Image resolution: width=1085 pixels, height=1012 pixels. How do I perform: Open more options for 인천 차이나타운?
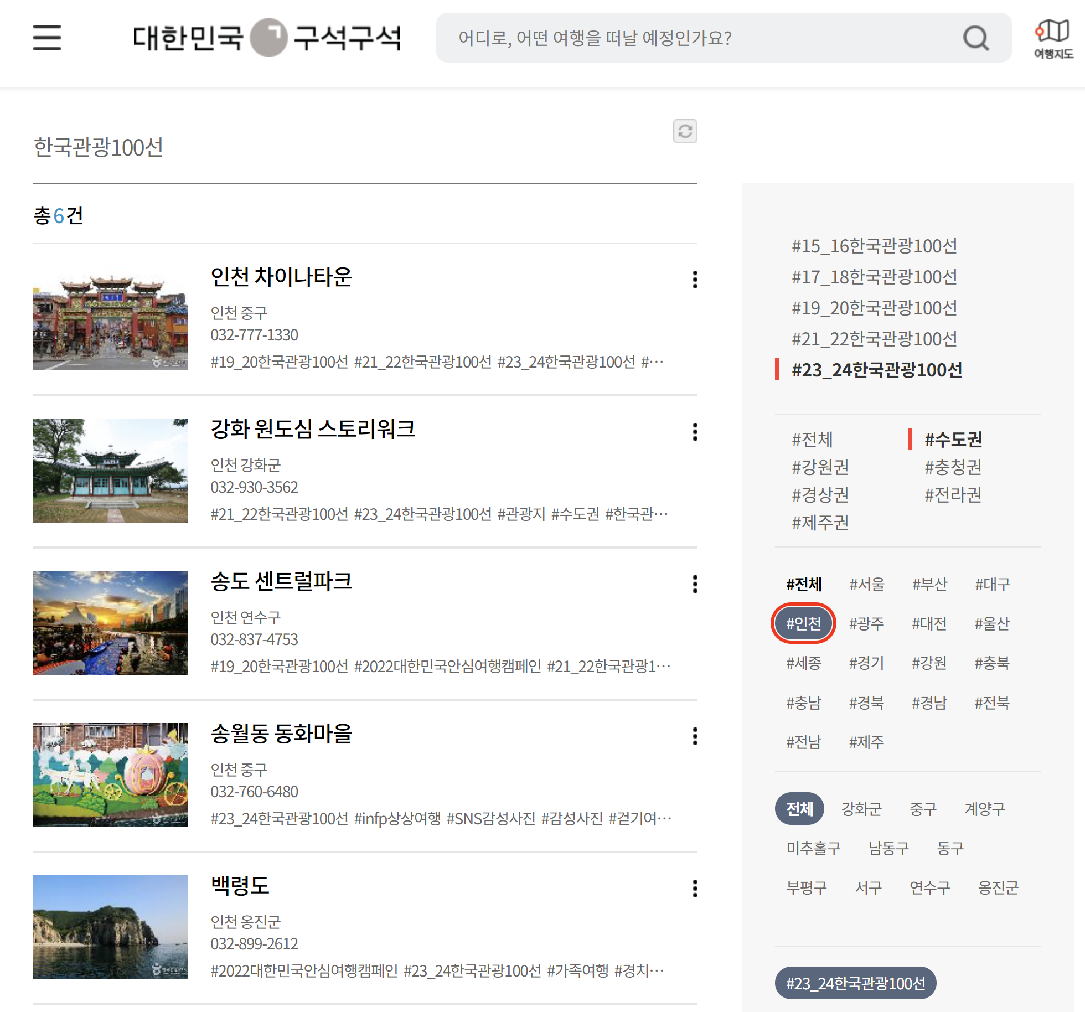point(695,280)
